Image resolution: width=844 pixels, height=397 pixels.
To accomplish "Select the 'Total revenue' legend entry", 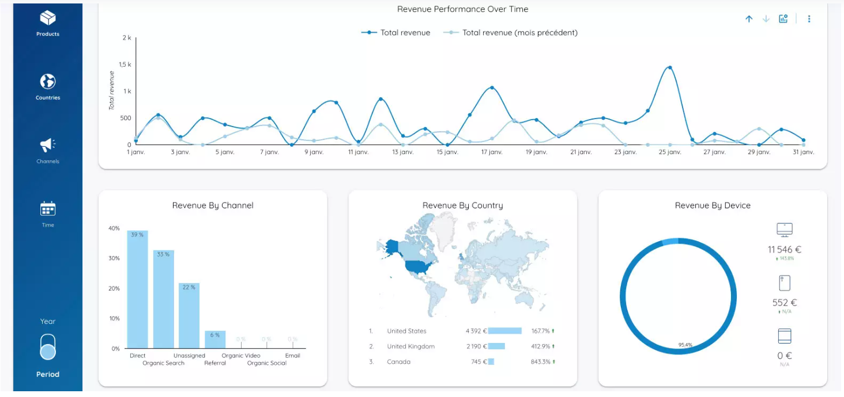I will [x=396, y=33].
